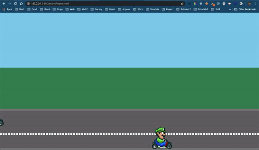
Task: Open the Chrome three-dot menu
Action: point(255,4)
